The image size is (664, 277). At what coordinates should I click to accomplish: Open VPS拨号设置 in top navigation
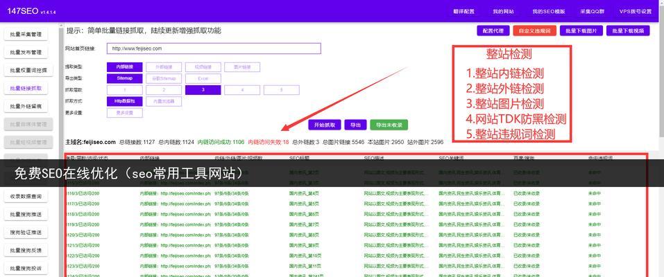635,11
